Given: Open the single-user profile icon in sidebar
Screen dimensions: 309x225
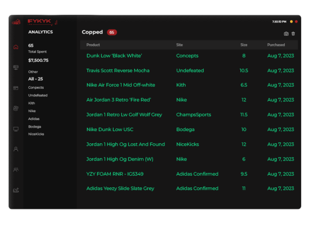Looking at the screenshot, I should click(x=16, y=149).
